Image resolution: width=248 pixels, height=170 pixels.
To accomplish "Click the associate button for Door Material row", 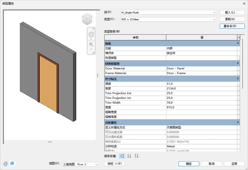I will coord(239,68).
